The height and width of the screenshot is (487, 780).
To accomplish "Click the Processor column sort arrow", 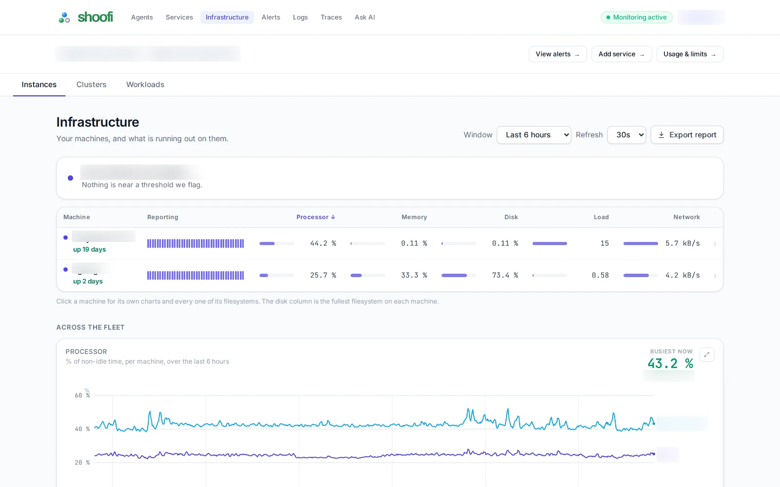I will (x=333, y=217).
